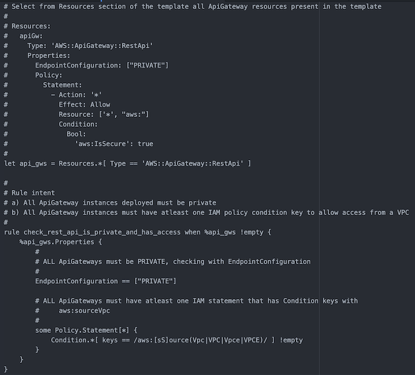
Task: Click the final closing brace of rule
Action: point(6,369)
